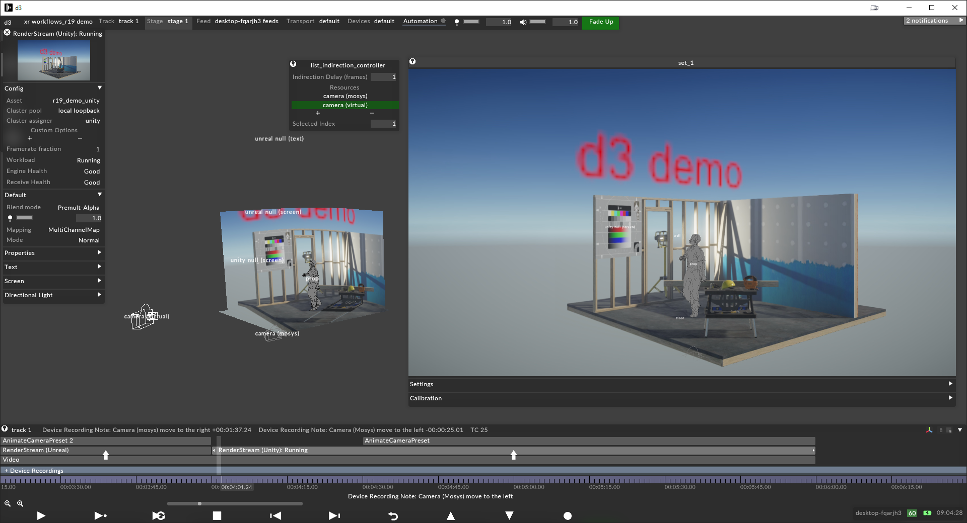Viewport: 967px width, 523px height.
Task: Adjust the master volume slider in top bar
Action: point(537,22)
